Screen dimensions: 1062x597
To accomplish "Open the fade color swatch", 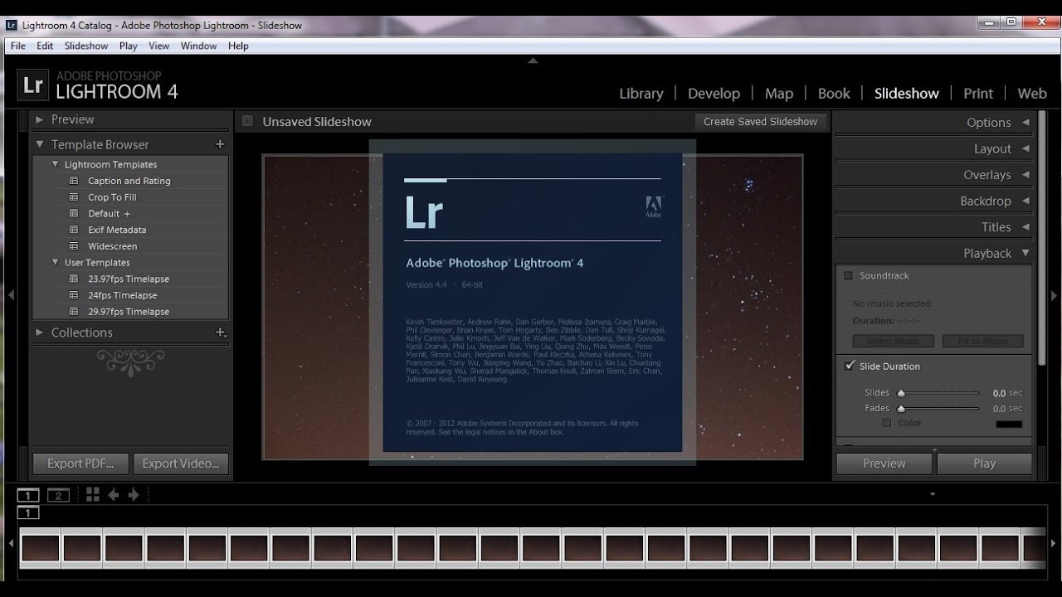I will [1009, 424].
